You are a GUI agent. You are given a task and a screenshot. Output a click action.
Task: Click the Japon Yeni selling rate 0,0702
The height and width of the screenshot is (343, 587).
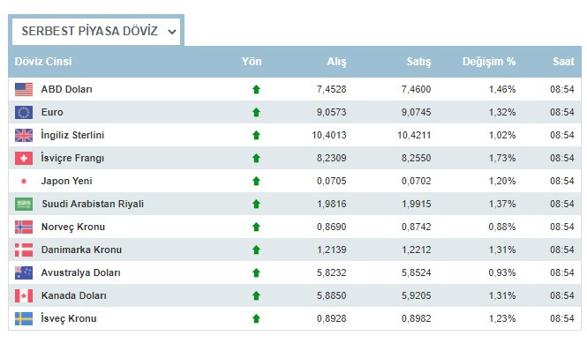coord(417,181)
